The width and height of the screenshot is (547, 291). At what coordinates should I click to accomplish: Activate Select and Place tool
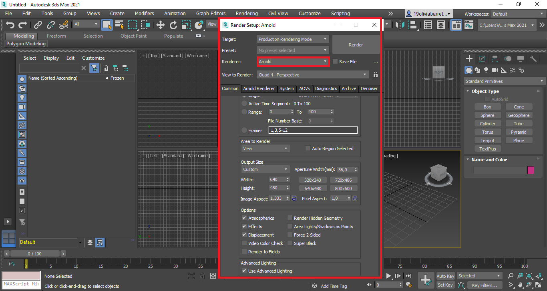pos(199,25)
